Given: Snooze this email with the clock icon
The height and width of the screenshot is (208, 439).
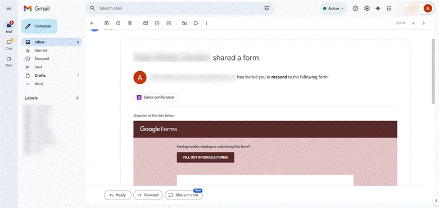Looking at the screenshot, I should tap(157, 23).
